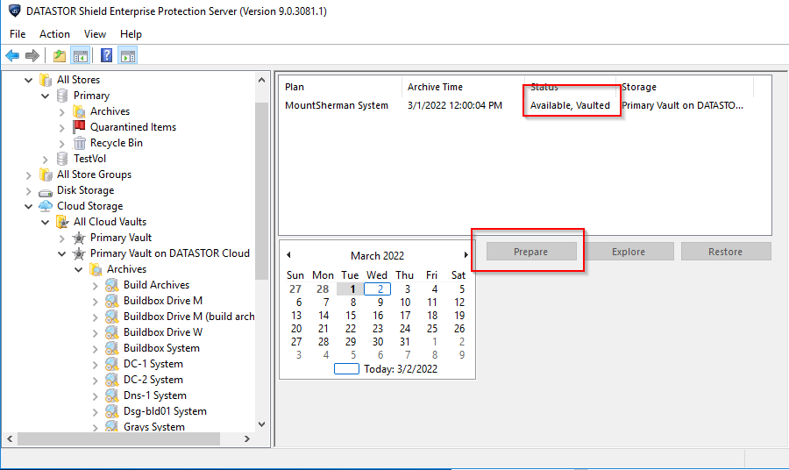
Task: Go to next month in calendar
Action: pos(466,255)
